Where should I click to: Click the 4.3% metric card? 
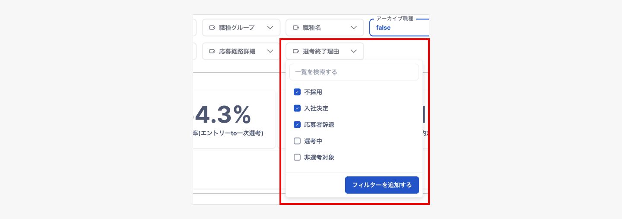(x=233, y=120)
